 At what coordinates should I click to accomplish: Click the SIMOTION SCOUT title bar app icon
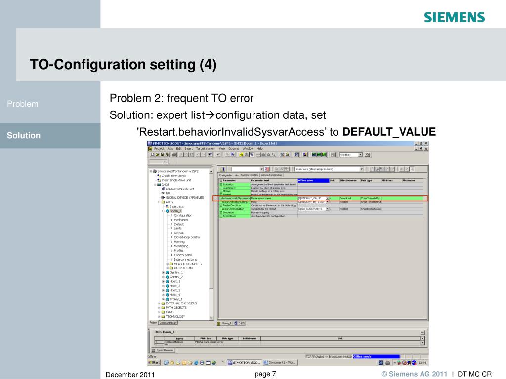click(150, 143)
